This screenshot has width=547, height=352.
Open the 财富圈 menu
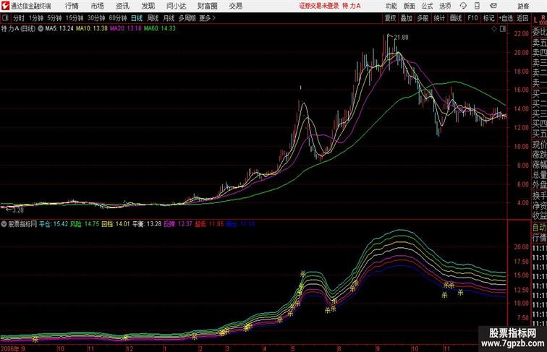point(207,6)
